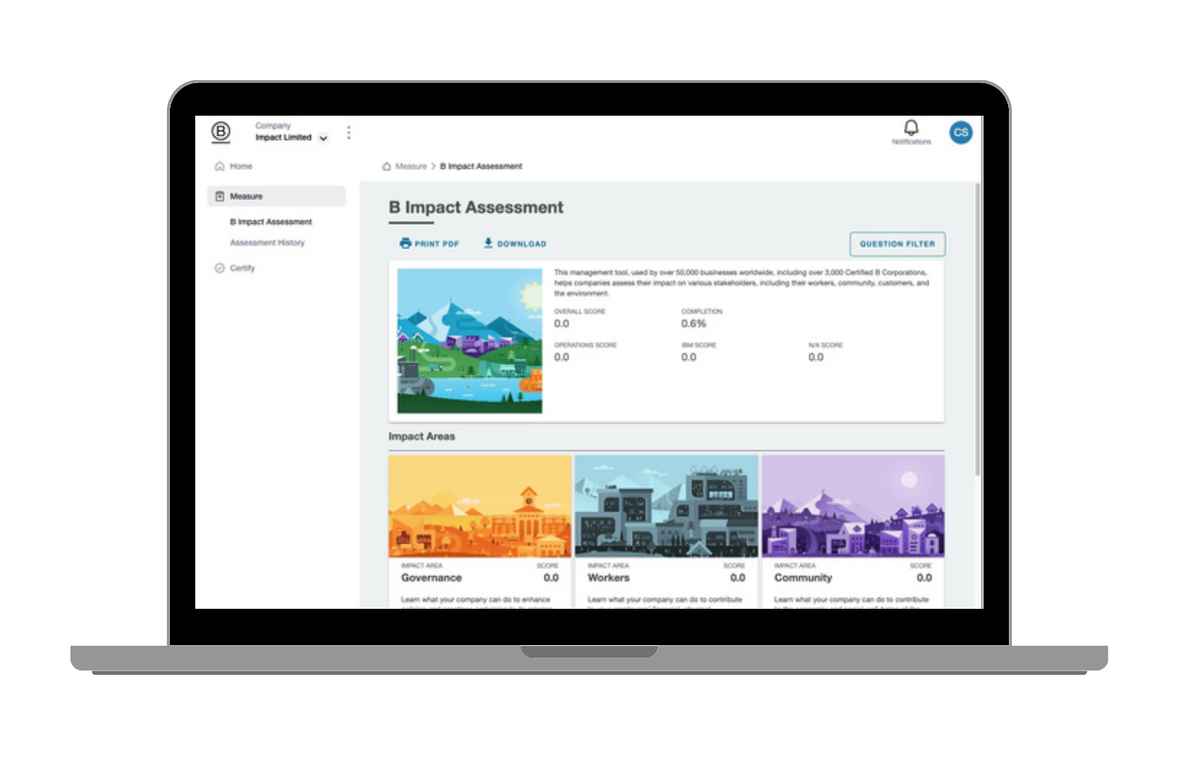Click the Download button
The width and height of the screenshot is (1181, 769).
point(515,243)
